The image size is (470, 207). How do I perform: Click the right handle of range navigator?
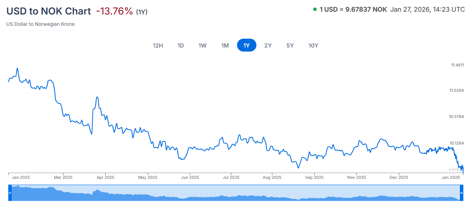[461, 193]
